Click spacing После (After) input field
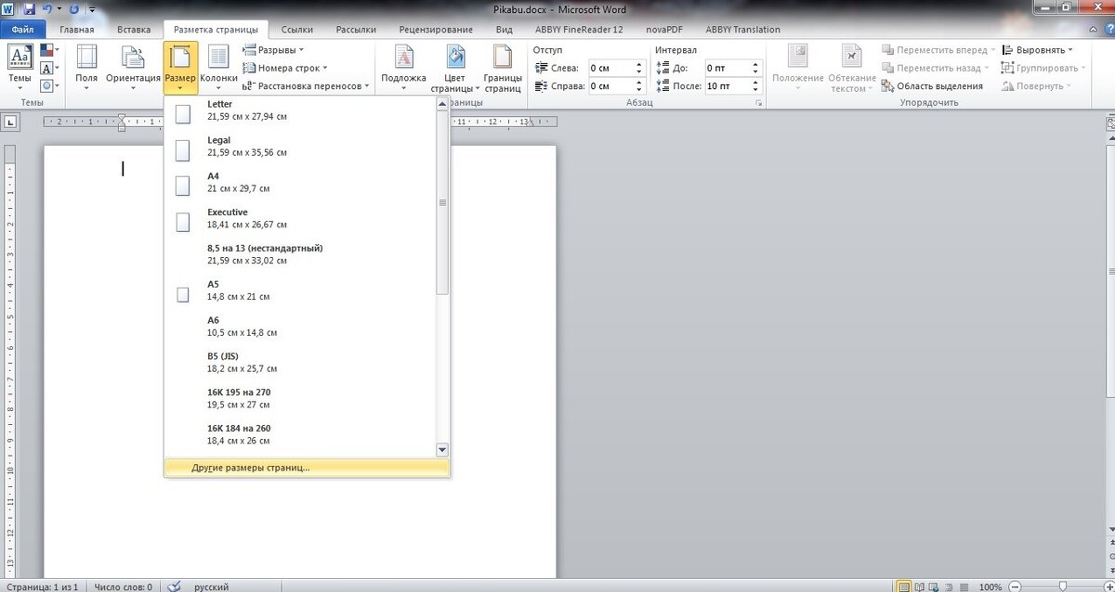The height and width of the screenshot is (592, 1115). 732,85
